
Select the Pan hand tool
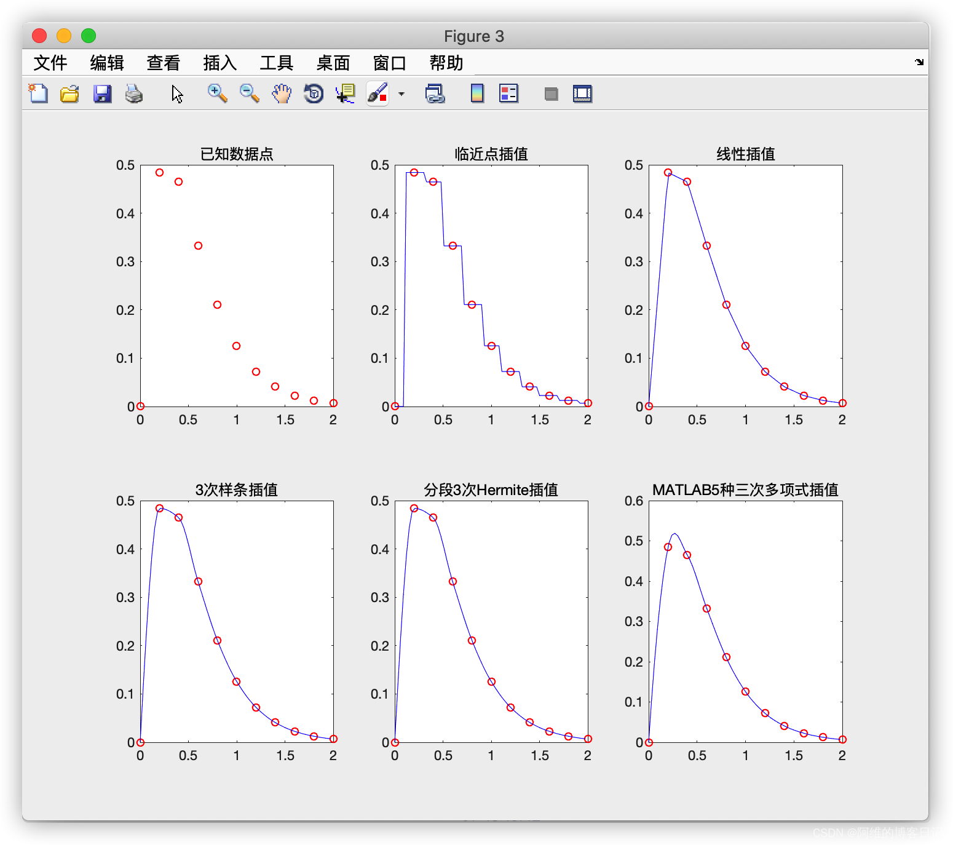click(x=282, y=93)
